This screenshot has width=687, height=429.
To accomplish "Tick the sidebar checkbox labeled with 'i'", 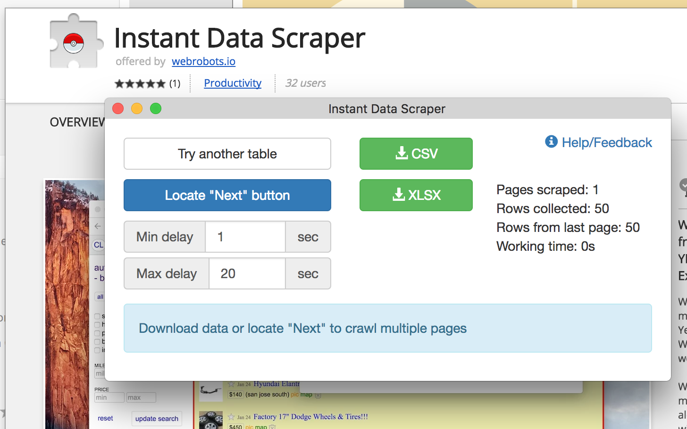I will coord(97,350).
